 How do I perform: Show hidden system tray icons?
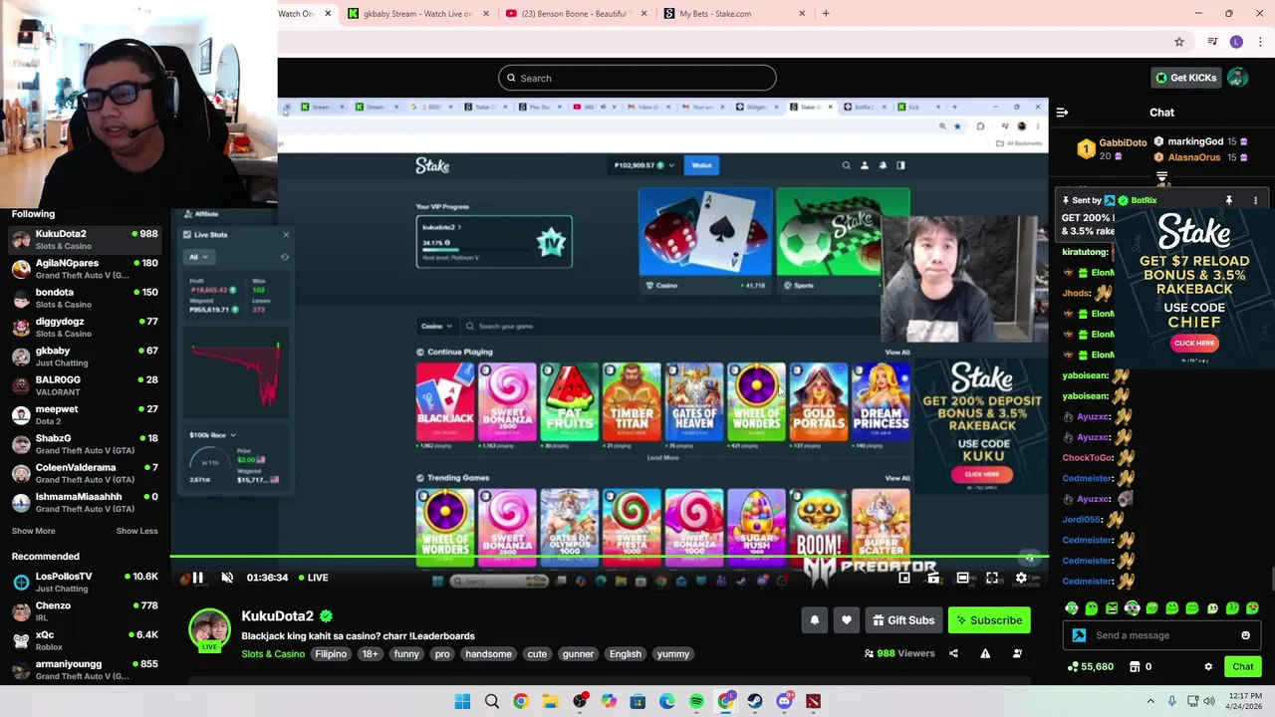click(x=1150, y=702)
